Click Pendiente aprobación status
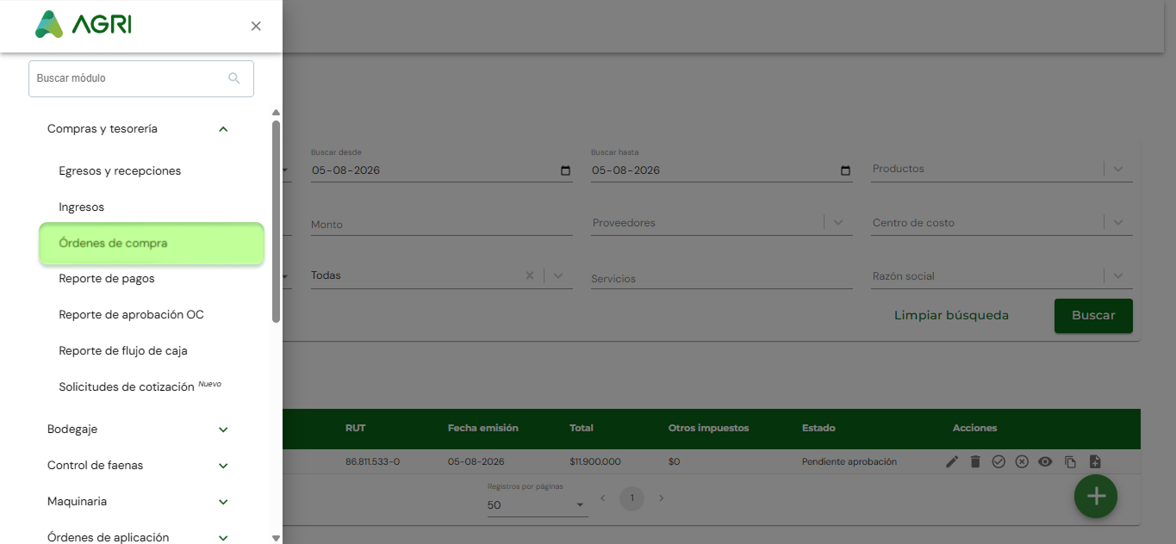1176x544 pixels. (x=849, y=462)
